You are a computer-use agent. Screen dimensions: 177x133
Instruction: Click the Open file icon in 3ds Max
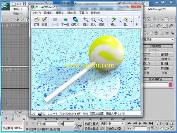[19, 4]
